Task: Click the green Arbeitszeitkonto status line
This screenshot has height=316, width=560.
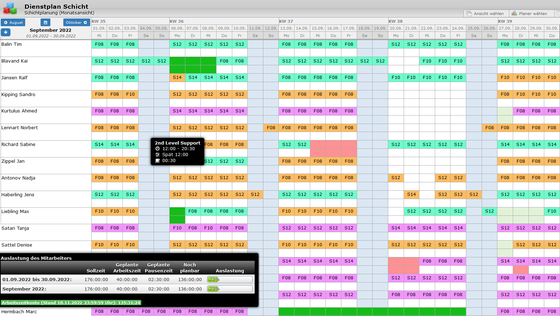Action: click(71, 303)
